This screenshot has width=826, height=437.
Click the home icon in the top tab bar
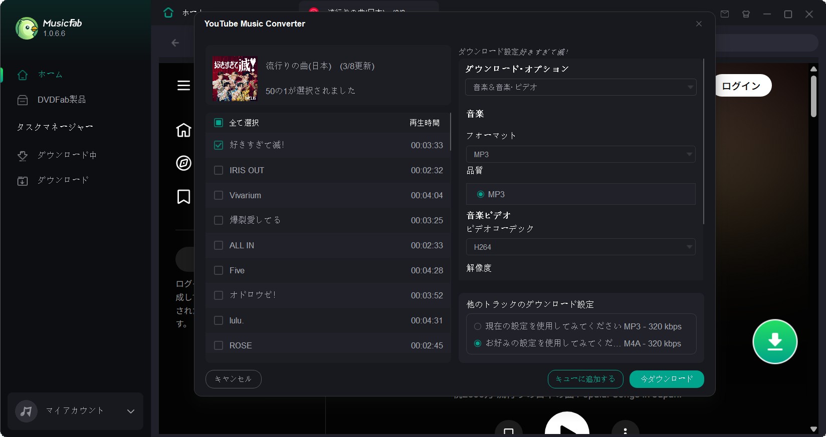pos(168,13)
